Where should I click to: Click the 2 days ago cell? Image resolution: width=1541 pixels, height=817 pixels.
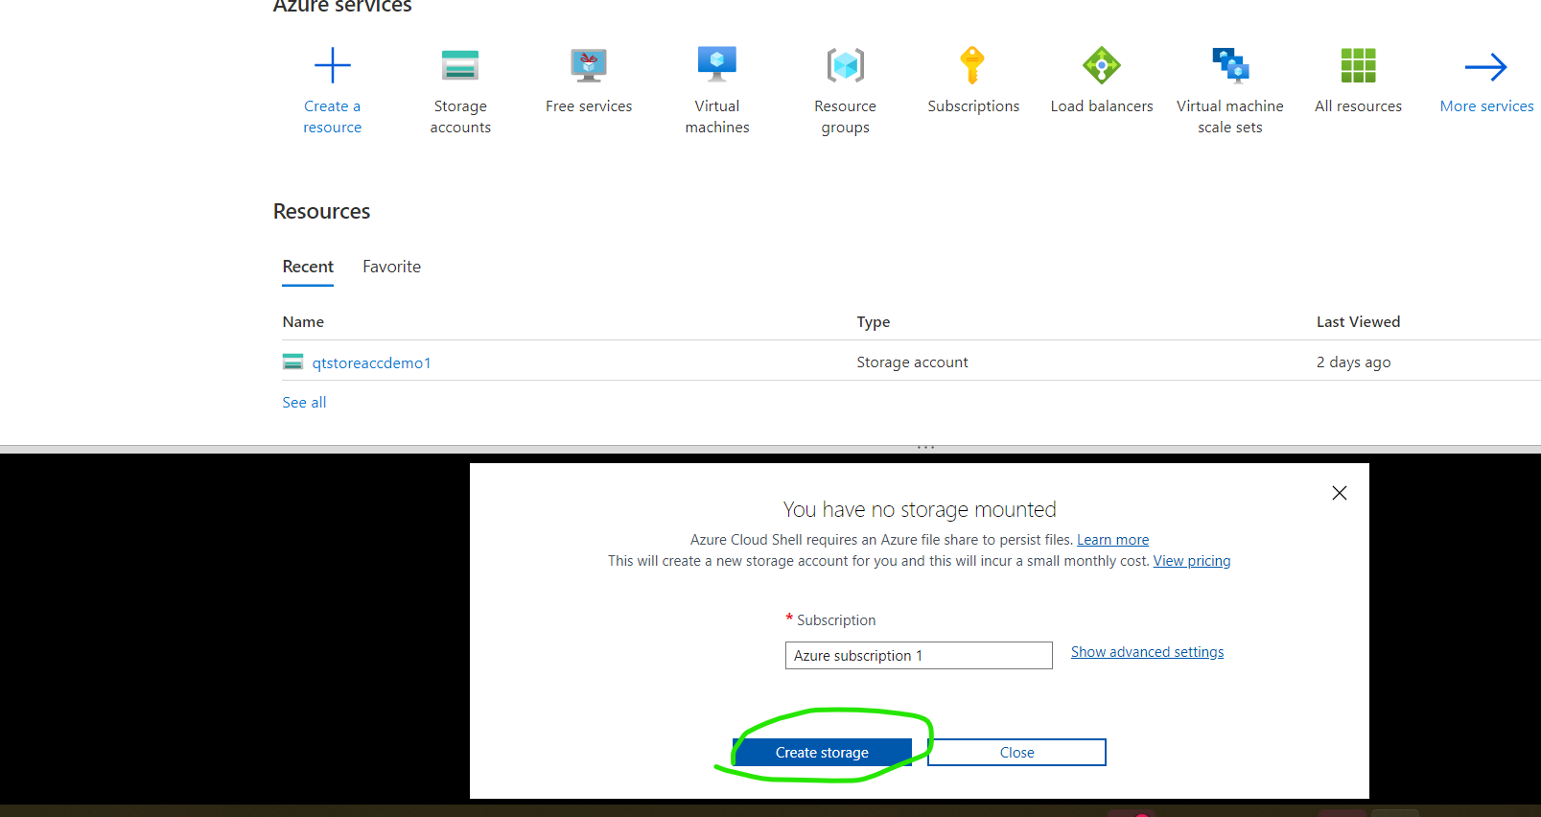[1353, 362]
